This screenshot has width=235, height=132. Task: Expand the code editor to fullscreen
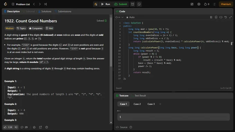231,17
